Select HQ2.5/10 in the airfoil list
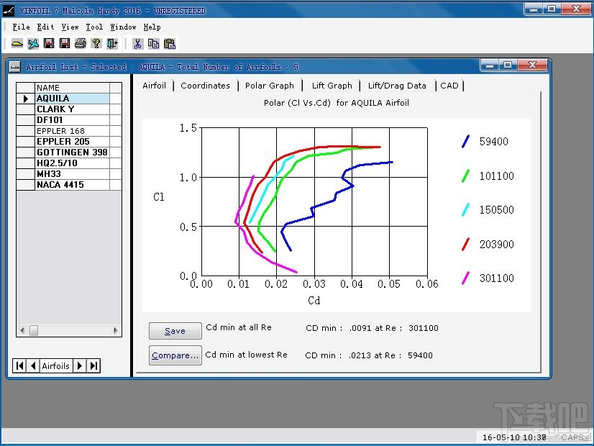The image size is (594, 446). (x=73, y=163)
